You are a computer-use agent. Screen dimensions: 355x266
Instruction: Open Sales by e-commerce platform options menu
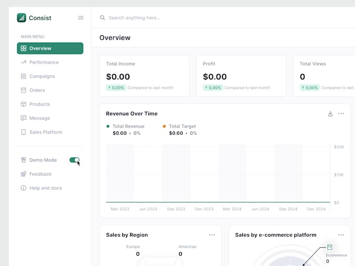[x=341, y=235]
